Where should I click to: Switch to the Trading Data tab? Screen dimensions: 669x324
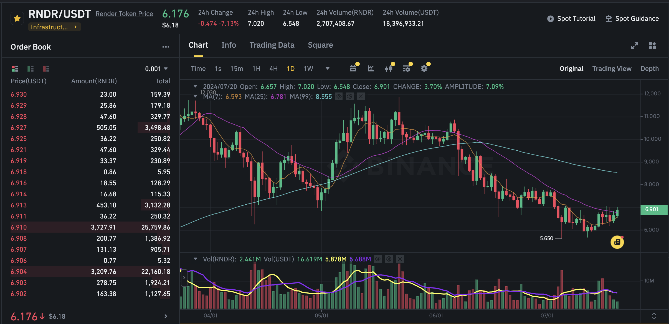point(272,45)
